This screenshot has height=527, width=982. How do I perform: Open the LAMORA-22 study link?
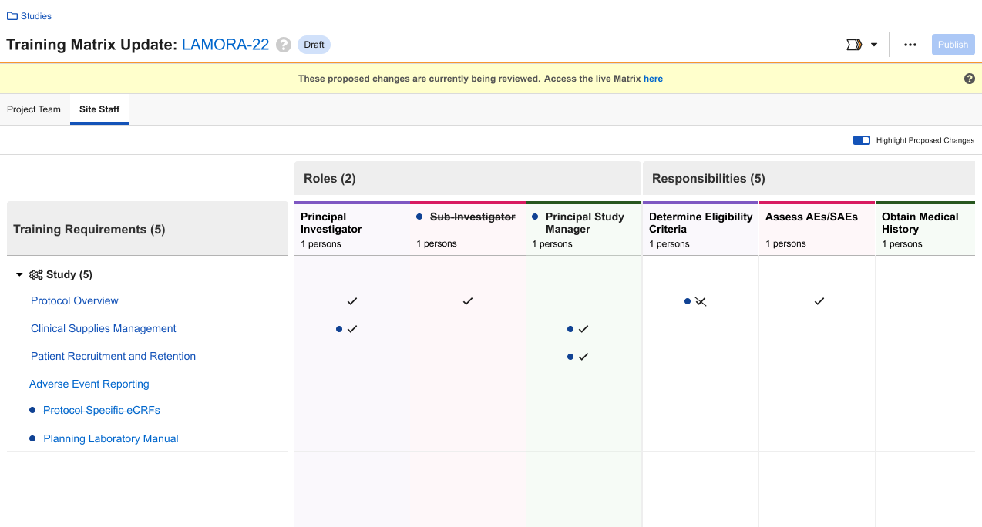[x=225, y=45]
